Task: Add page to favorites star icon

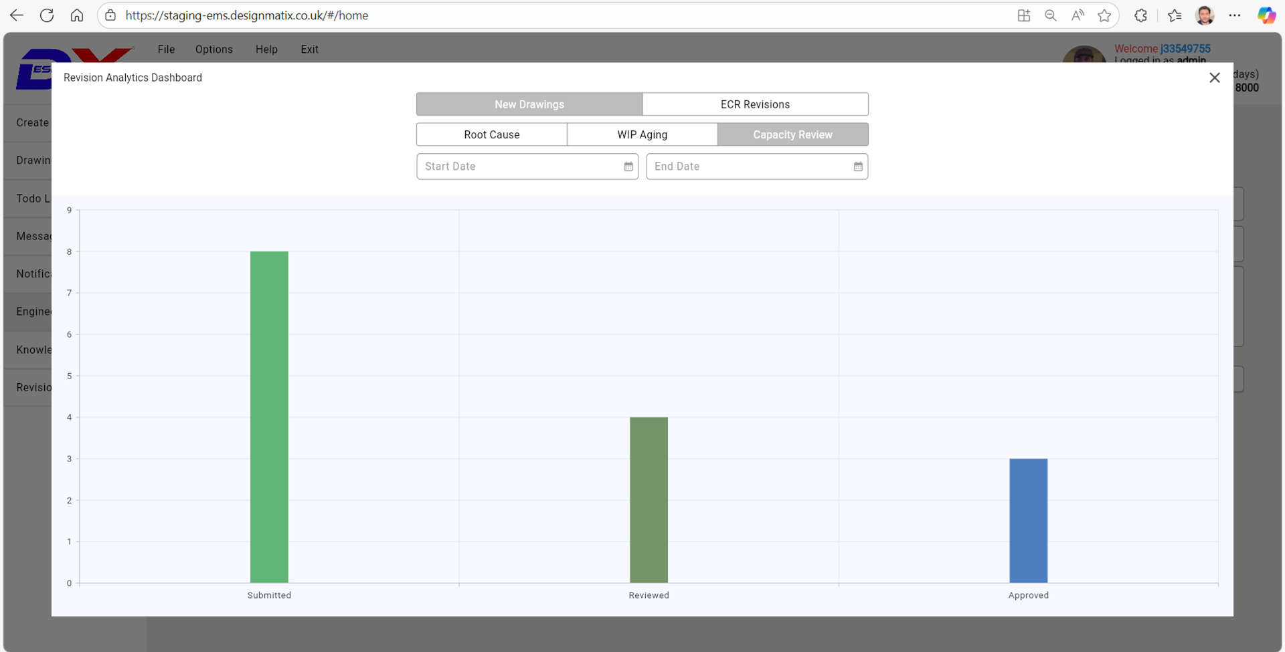Action: [1104, 15]
